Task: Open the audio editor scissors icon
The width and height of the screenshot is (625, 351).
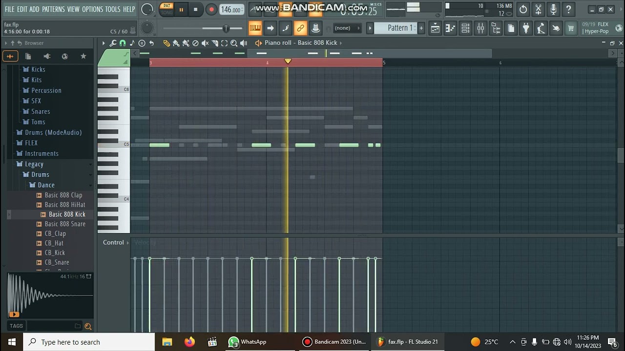Action: pyautogui.click(x=538, y=9)
